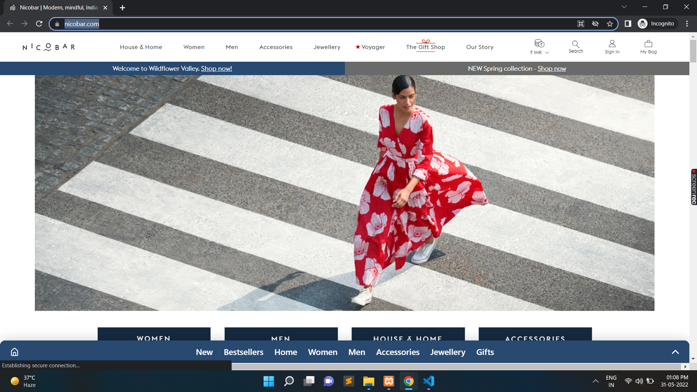Click the install app icon in address bar
The width and height of the screenshot is (697, 392).
(x=581, y=24)
